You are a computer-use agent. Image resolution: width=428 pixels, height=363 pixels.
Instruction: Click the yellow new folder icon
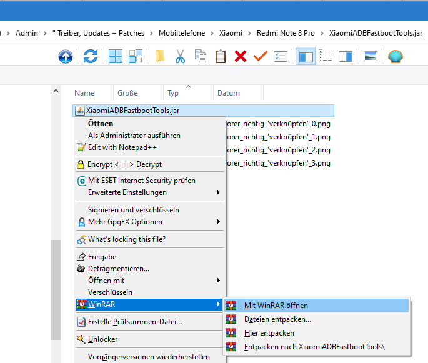tap(160, 56)
